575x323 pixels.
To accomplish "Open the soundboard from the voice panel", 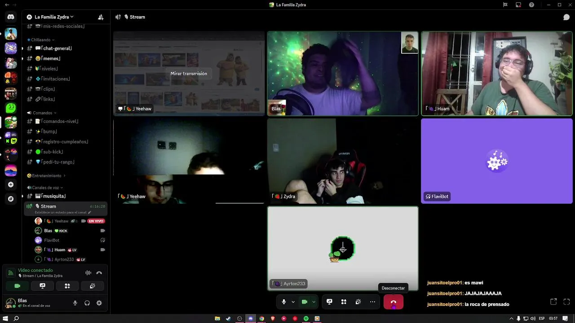I will (93, 286).
